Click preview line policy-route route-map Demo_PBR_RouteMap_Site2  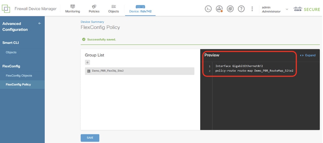pos(254,71)
